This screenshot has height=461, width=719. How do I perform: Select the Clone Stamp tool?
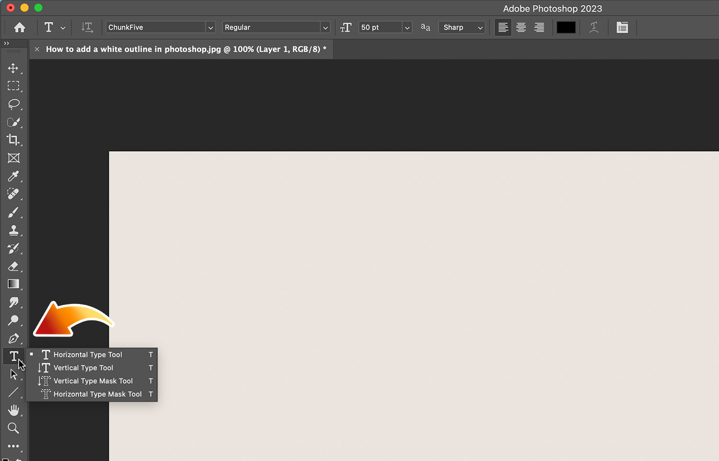pos(14,230)
